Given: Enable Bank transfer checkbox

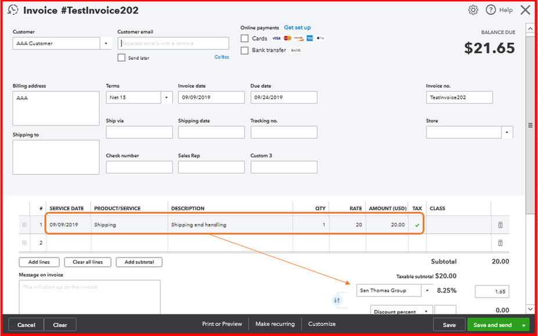Looking at the screenshot, I should click(244, 51).
